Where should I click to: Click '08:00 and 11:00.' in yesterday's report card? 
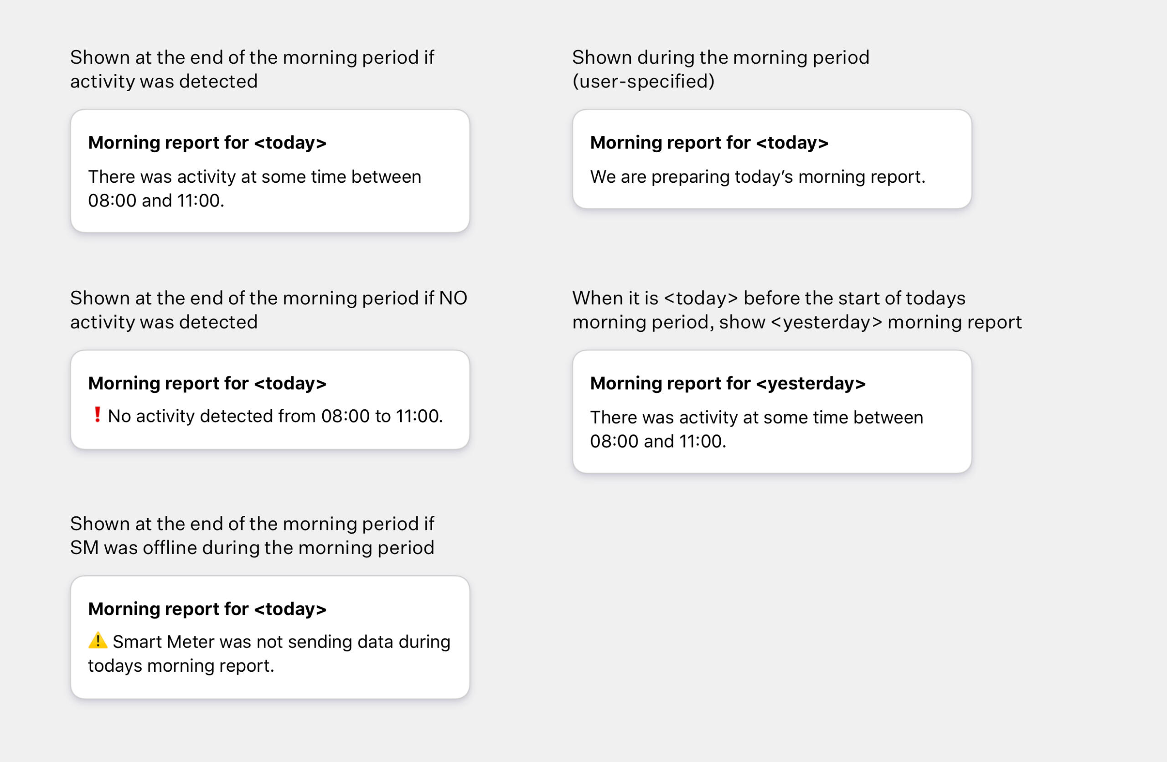click(x=657, y=441)
